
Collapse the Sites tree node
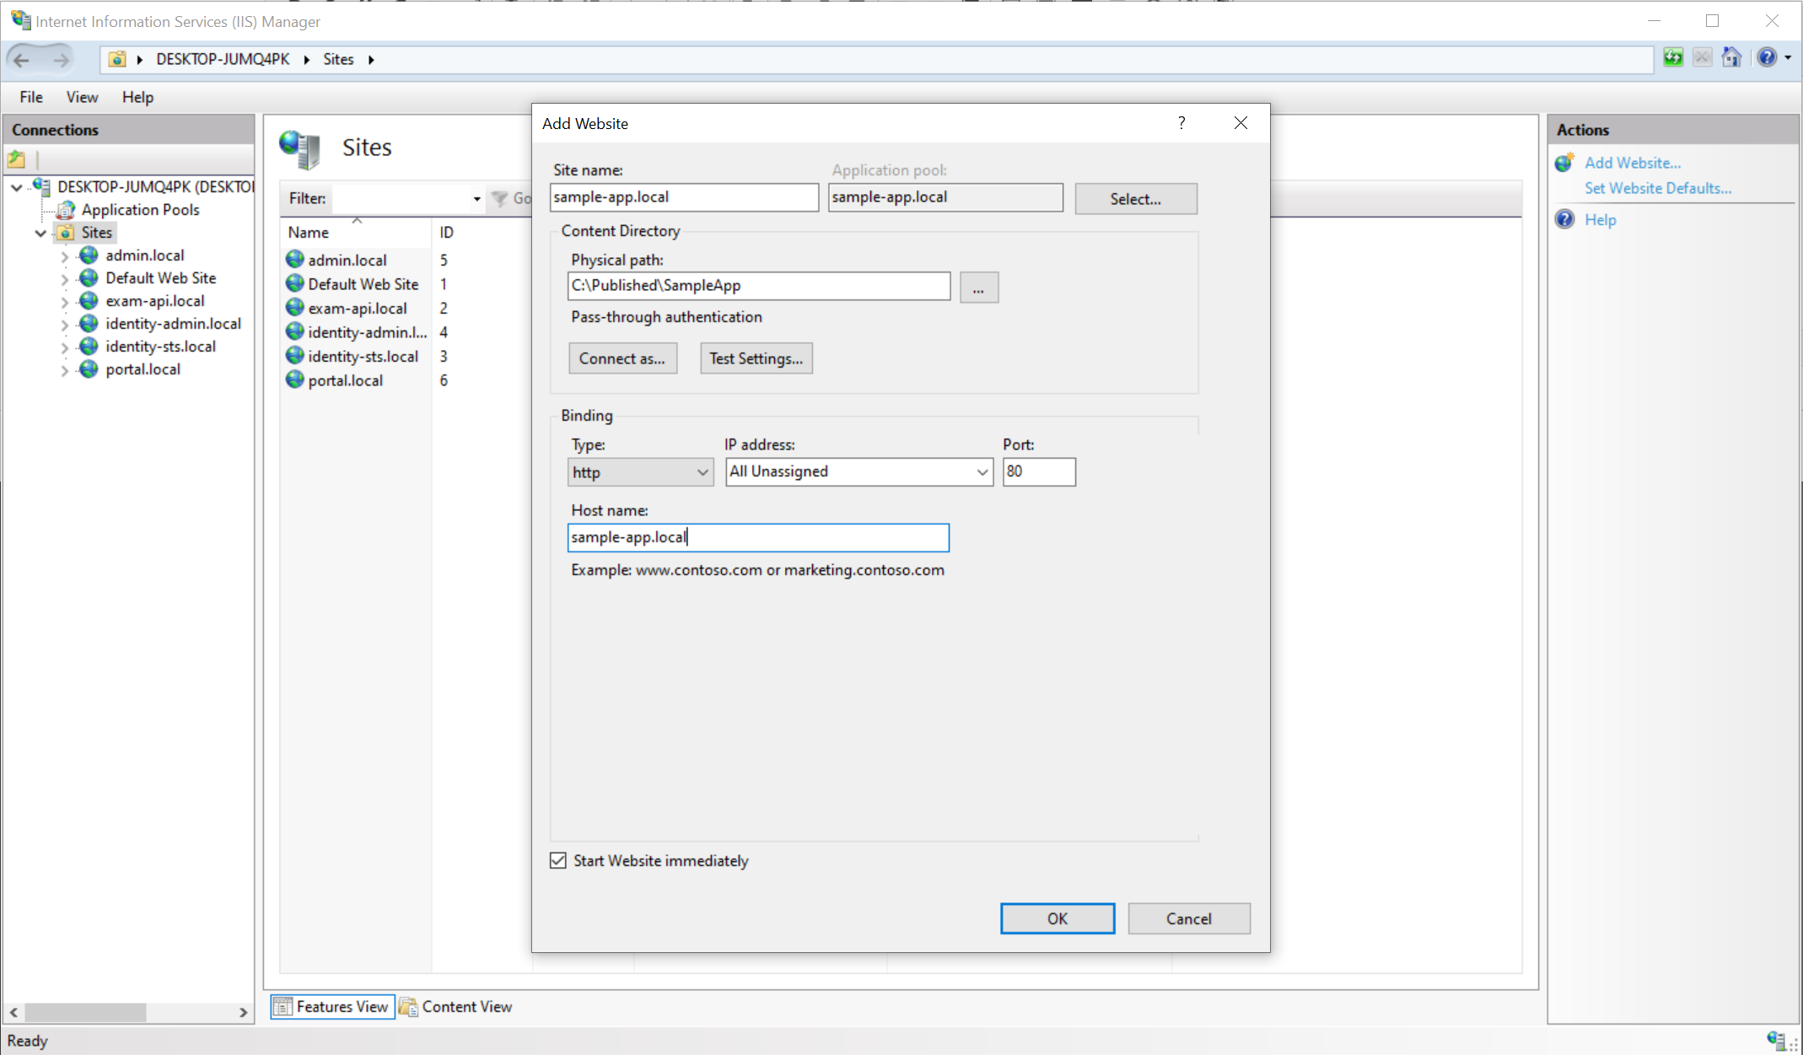tap(40, 234)
